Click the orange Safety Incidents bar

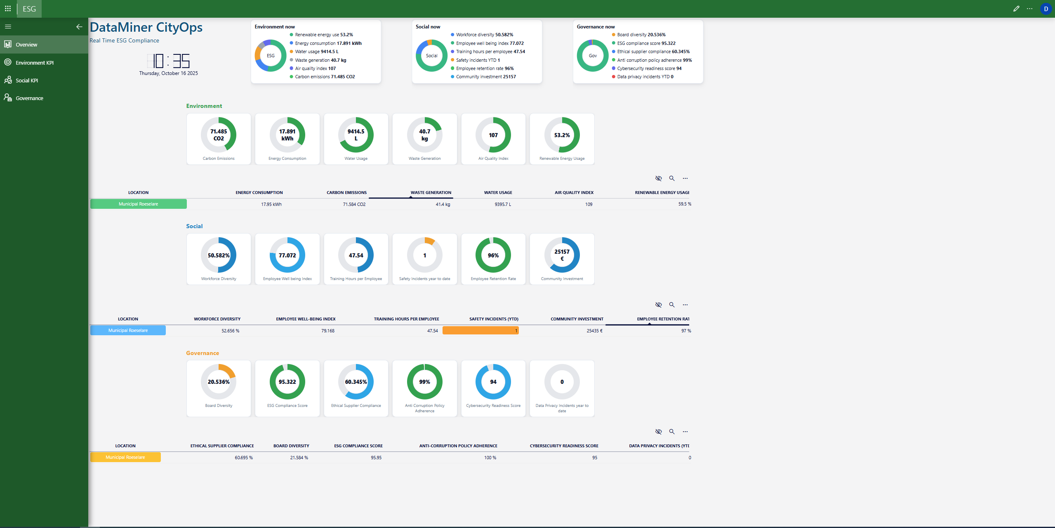point(480,330)
